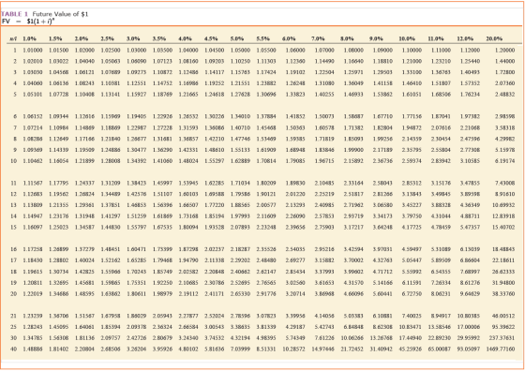
Task: Click value 3.99602 in row 18
Action: (353, 272)
